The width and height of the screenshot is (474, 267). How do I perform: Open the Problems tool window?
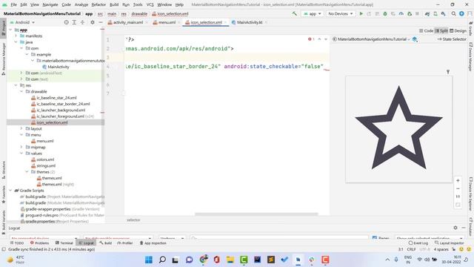click(x=39, y=243)
